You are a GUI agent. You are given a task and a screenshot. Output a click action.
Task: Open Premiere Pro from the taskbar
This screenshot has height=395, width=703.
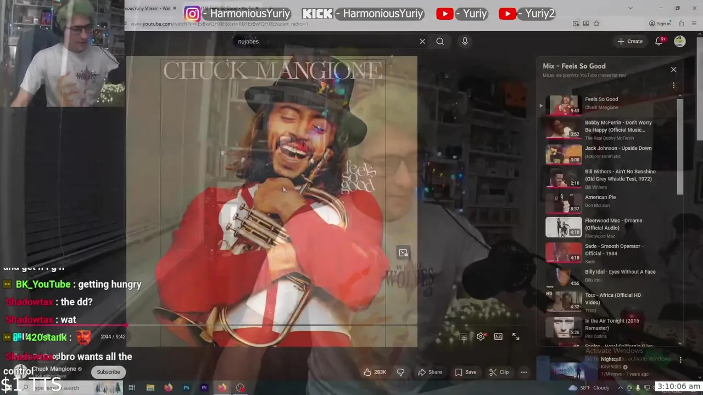click(x=204, y=388)
